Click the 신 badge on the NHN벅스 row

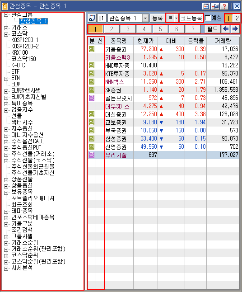92,81
